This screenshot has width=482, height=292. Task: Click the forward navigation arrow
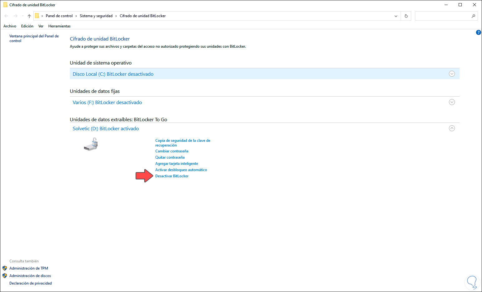15,16
